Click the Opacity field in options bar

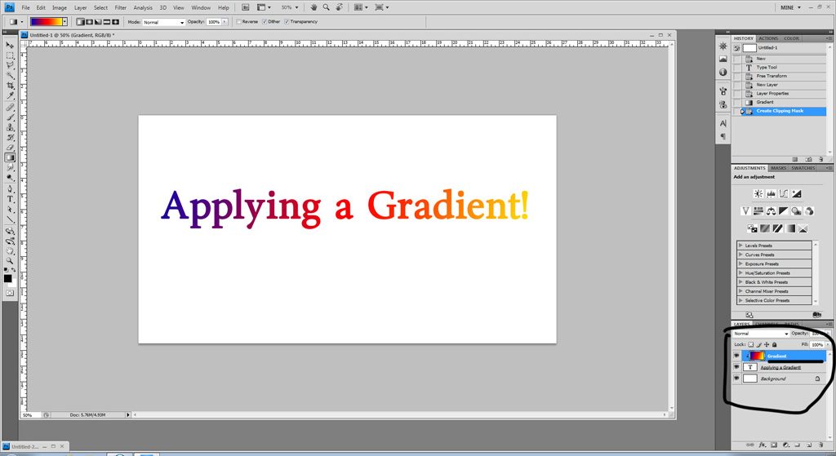[213, 22]
